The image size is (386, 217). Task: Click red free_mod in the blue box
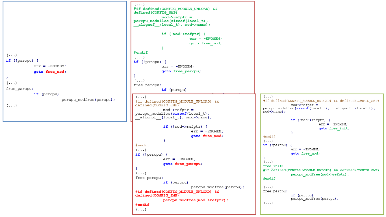coord(55,72)
